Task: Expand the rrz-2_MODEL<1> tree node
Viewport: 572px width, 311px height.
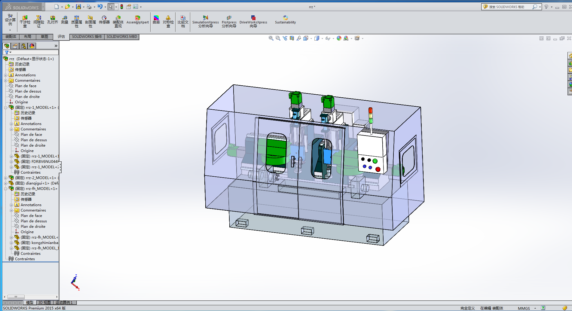Action: pos(6,178)
